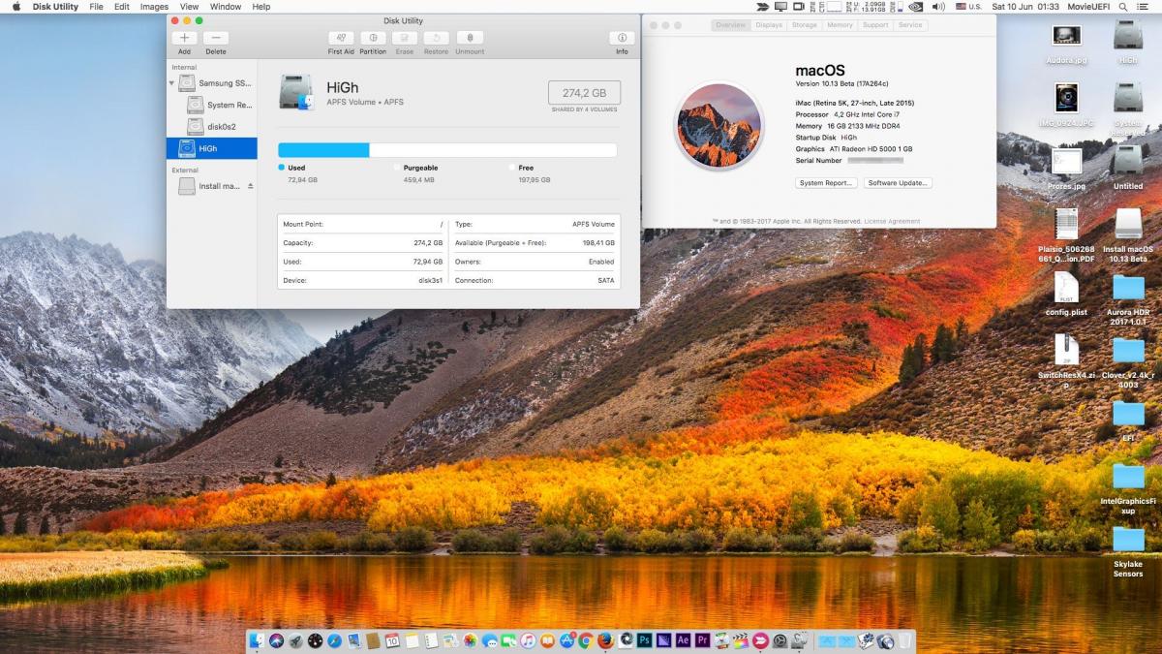Open the Window menu
Viewport: 1162px width, 654px height.
[226, 7]
